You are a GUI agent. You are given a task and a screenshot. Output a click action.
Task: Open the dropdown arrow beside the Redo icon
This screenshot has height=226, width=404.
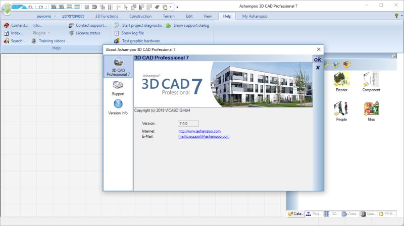(x=45, y=8)
